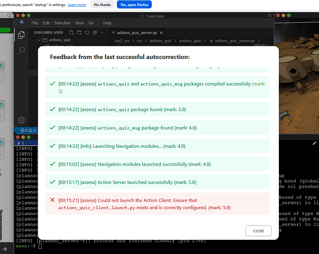The image size is (319, 254).
Task: Open the Explorer panel icon
Action: pyautogui.click(x=21, y=35)
